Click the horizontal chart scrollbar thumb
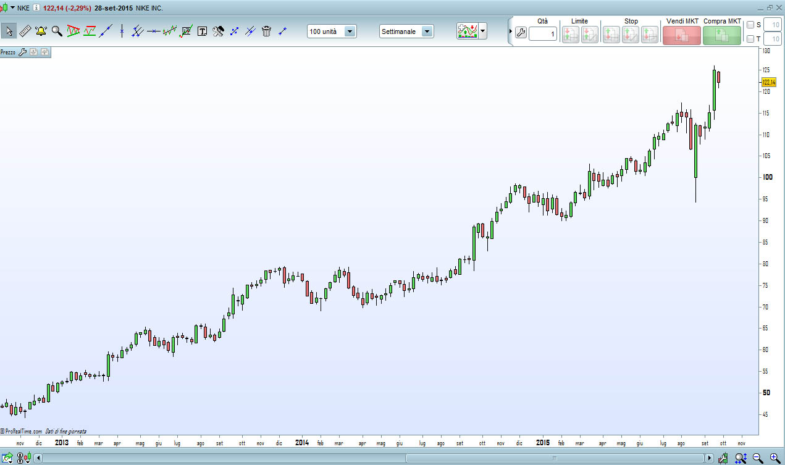The image size is (785, 465). [x=555, y=458]
